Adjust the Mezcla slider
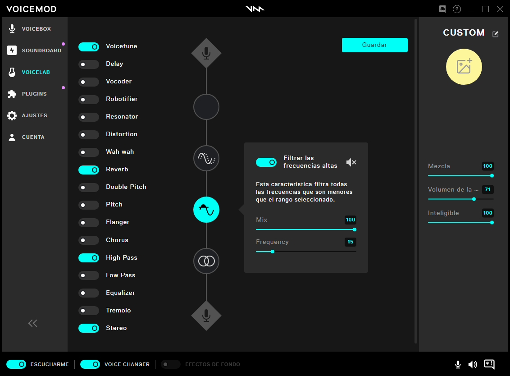 point(461,176)
